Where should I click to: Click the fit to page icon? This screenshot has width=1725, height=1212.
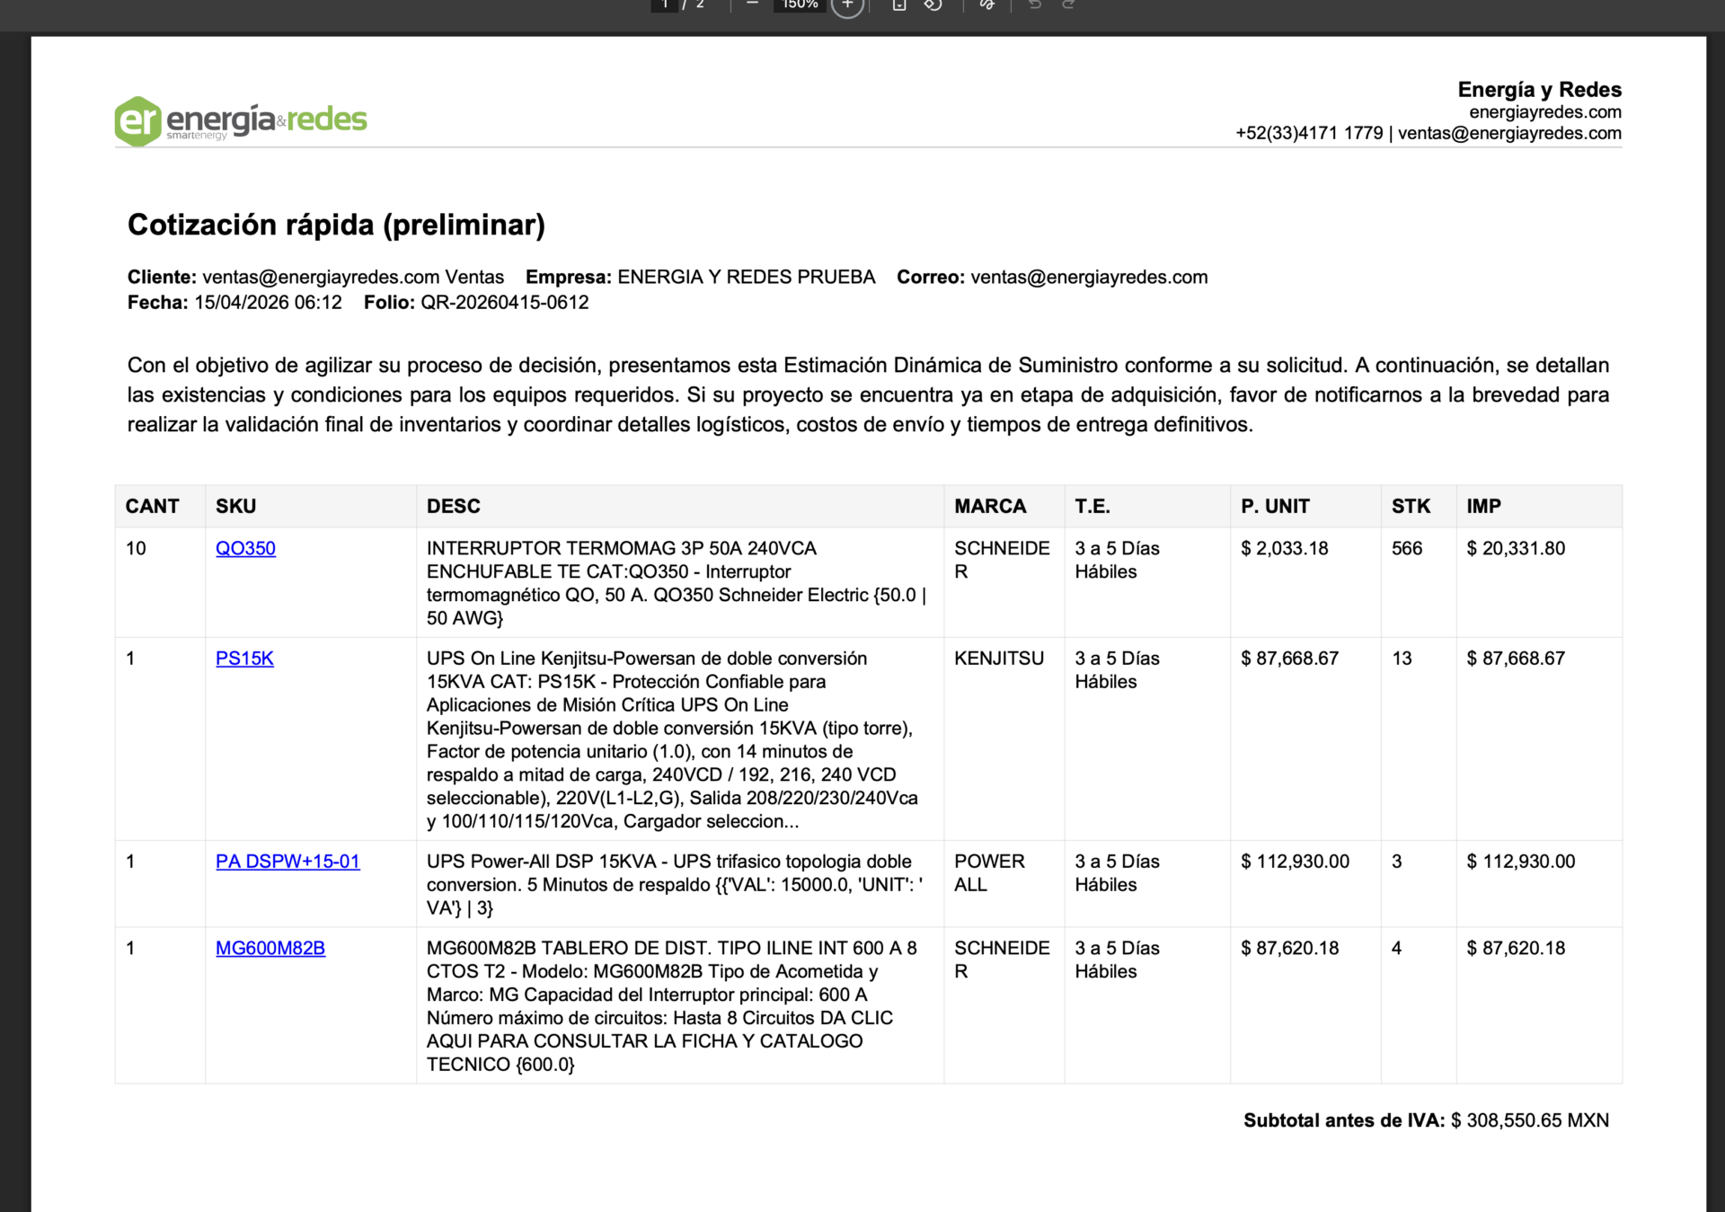click(x=898, y=4)
